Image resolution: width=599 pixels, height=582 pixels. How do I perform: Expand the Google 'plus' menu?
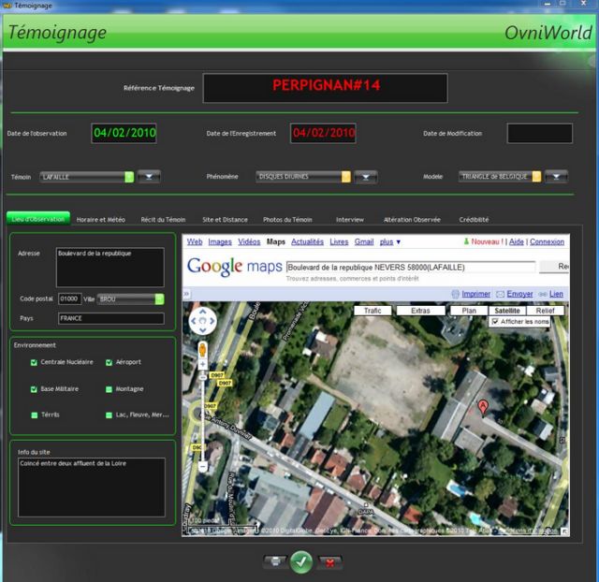[x=390, y=241]
